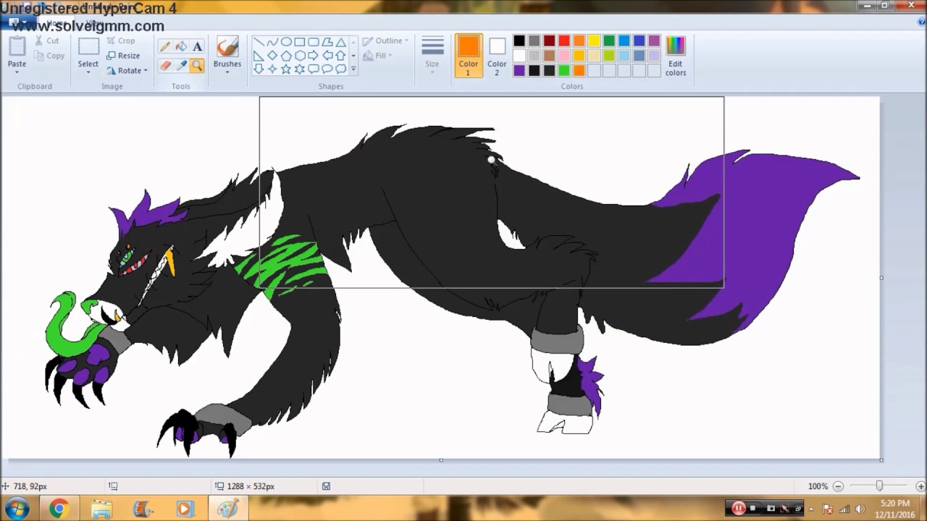Switch to the Home ribbon tab

56,22
